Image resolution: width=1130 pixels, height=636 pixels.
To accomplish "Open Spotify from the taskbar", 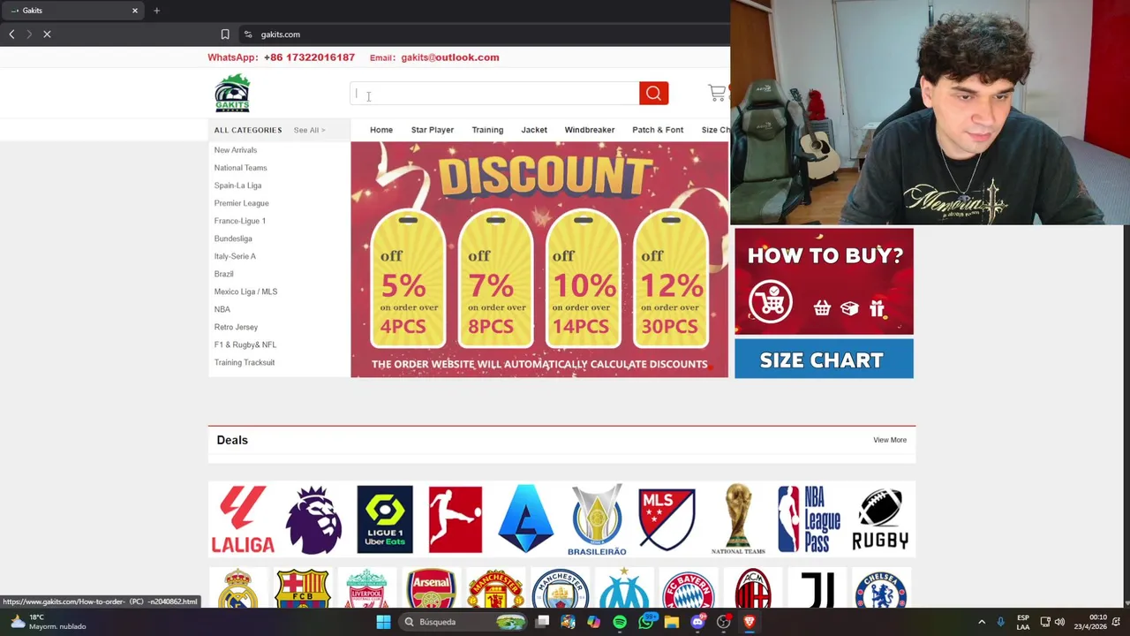I will pos(620,622).
